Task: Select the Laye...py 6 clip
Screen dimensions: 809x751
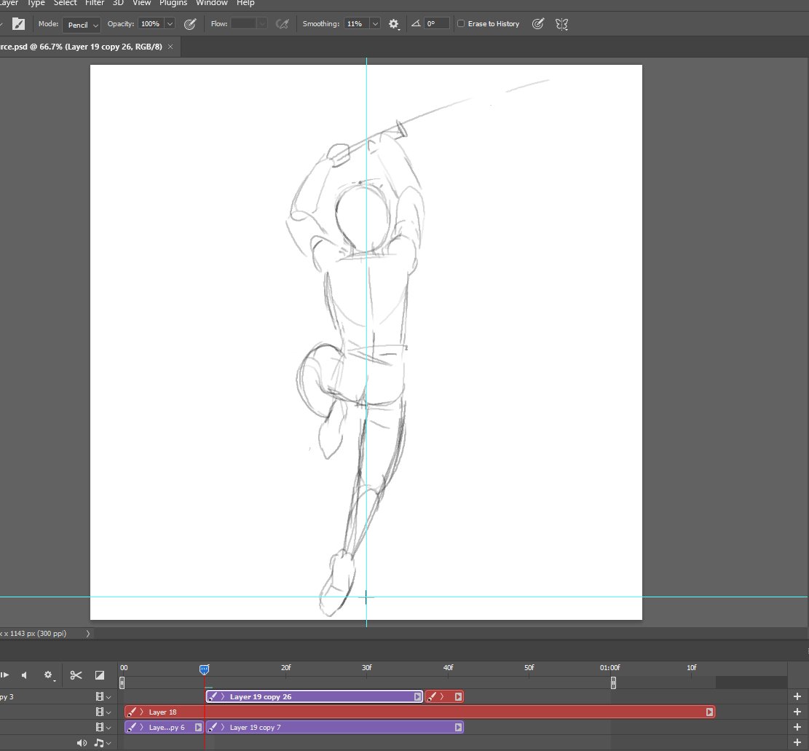Action: click(x=164, y=727)
